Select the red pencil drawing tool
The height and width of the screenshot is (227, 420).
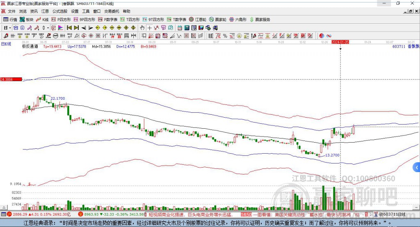(6, 36)
